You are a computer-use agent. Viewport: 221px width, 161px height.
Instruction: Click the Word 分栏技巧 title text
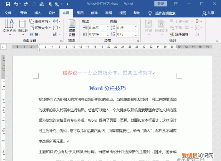(108, 88)
